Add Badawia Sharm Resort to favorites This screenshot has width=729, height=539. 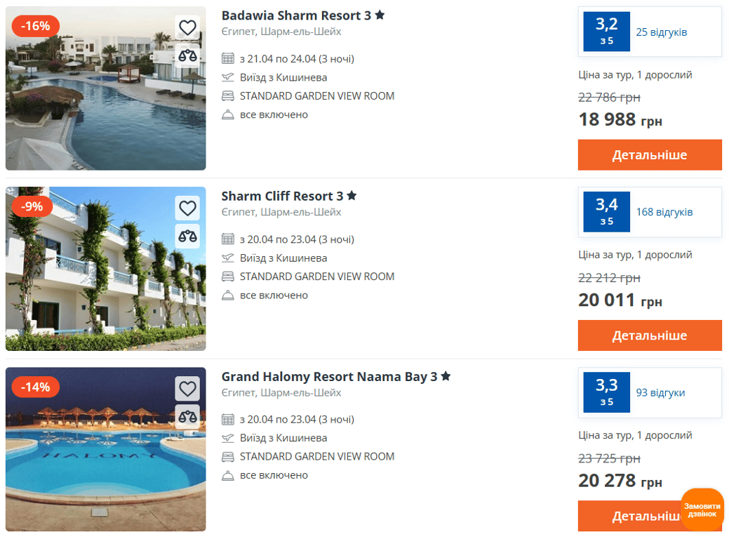tap(187, 28)
